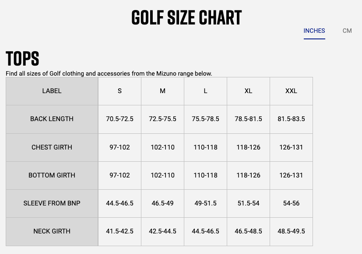Select the XXL size column header

pyautogui.click(x=291, y=91)
